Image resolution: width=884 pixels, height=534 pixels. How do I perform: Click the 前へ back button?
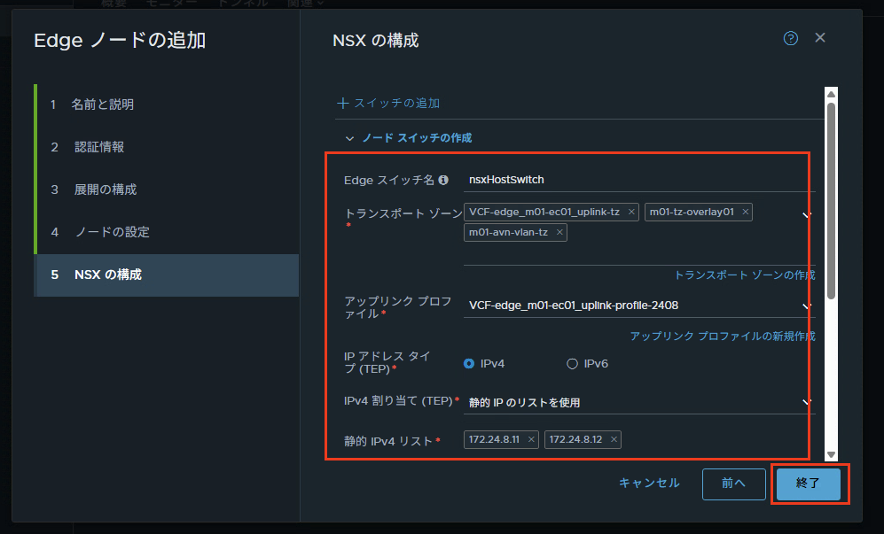pyautogui.click(x=733, y=484)
